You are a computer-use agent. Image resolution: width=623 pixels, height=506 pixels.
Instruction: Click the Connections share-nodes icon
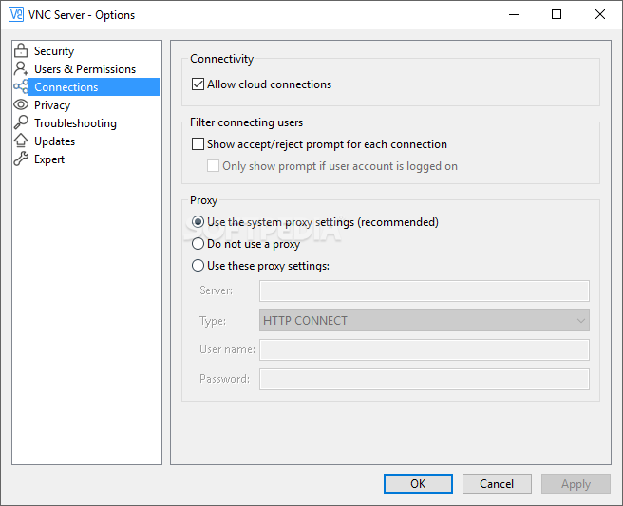[x=21, y=86]
